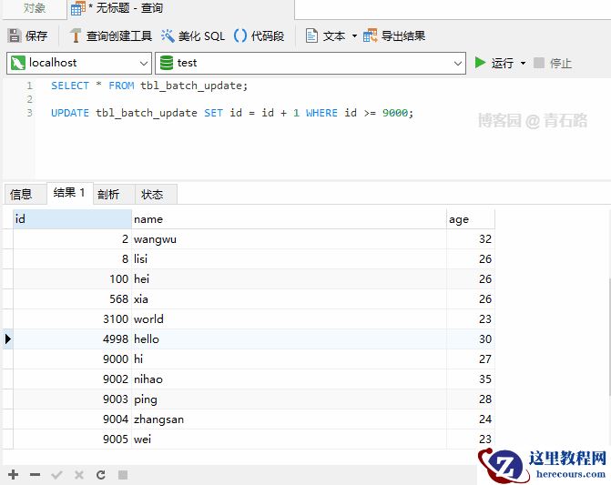Click the id cell 9000
The width and height of the screenshot is (611, 485).
(x=73, y=359)
